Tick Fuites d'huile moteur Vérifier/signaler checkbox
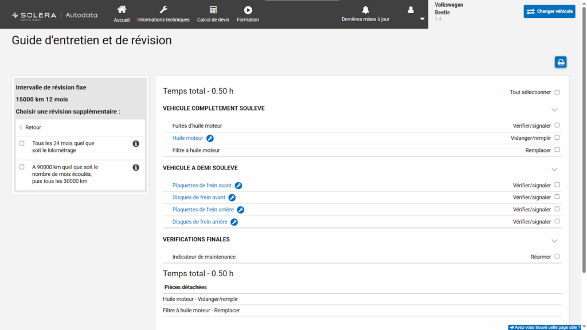The height and width of the screenshot is (330, 587). 557,125
